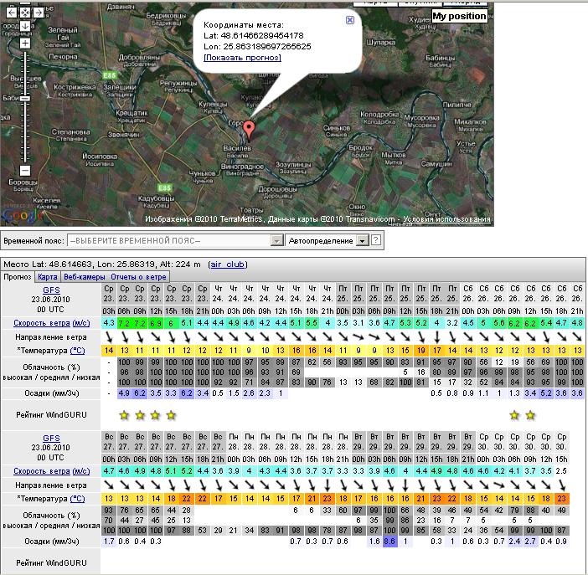Image resolution: width=588 pixels, height=575 pixels.
Task: Close the coordinates info balloon
Action: click(349, 20)
